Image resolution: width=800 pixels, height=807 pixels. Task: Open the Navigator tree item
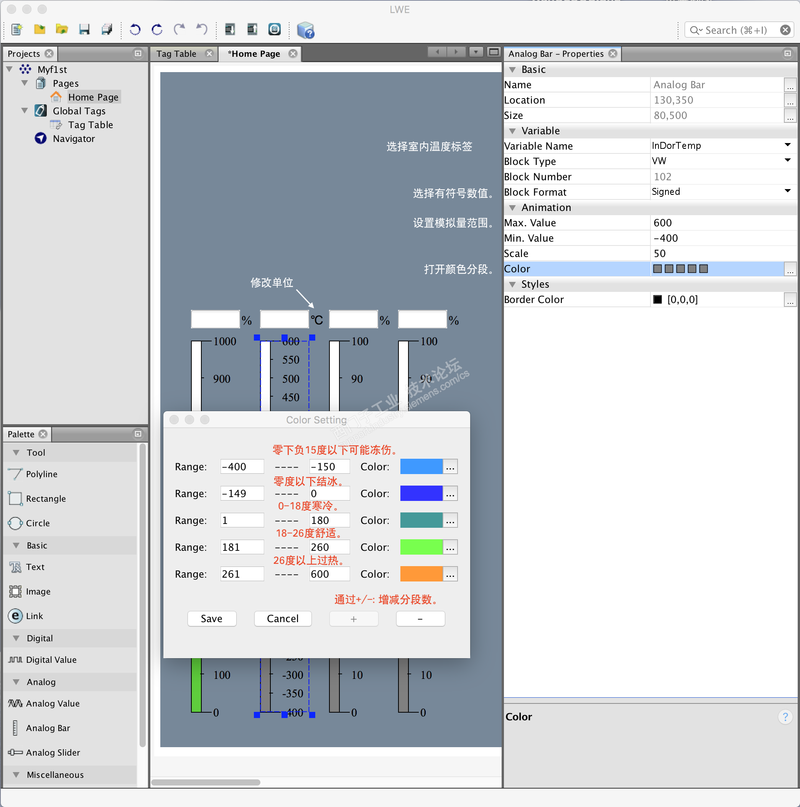coord(74,139)
